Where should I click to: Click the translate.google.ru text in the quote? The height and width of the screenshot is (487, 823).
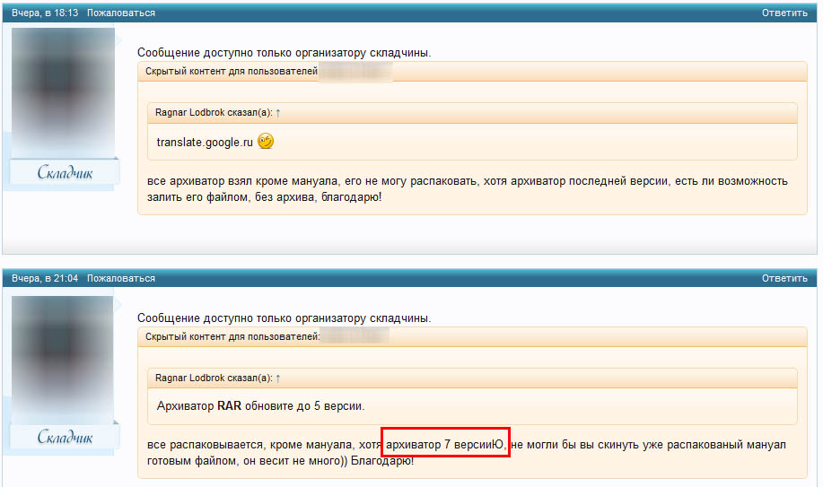[x=205, y=143]
